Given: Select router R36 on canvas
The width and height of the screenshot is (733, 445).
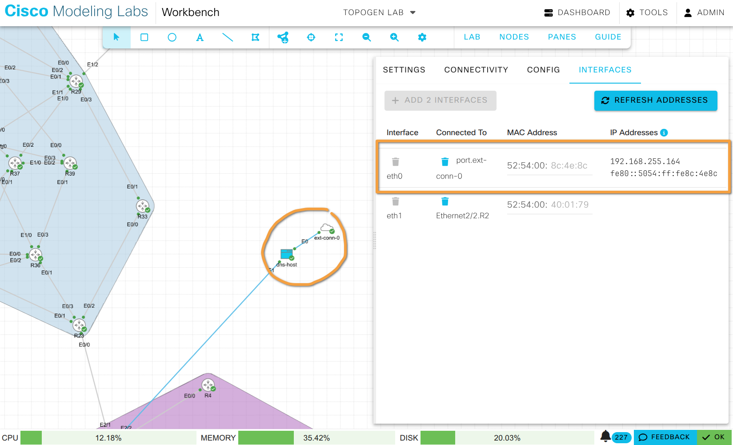Looking at the screenshot, I should point(35,255).
